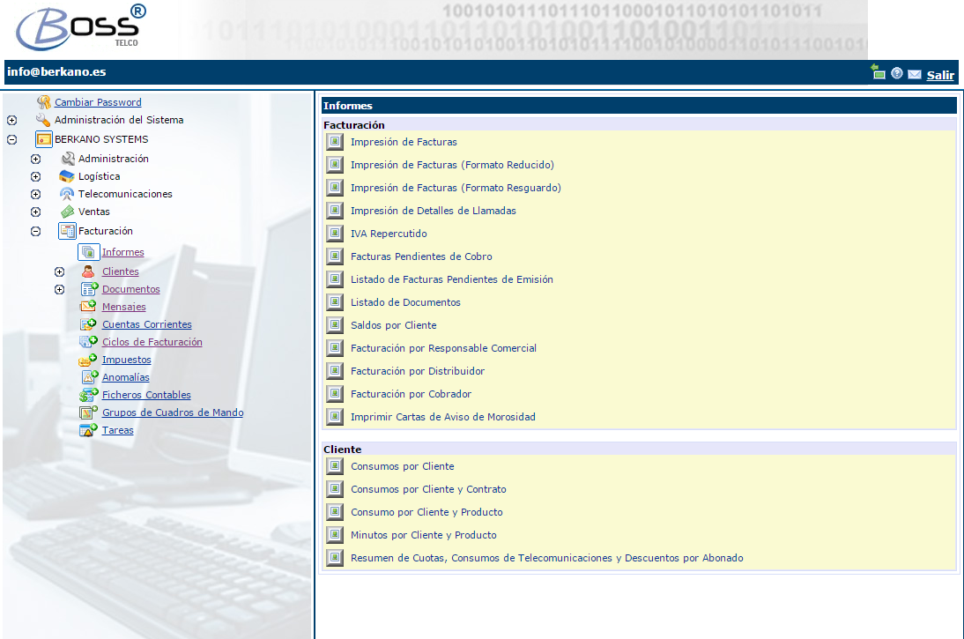
Task: Expand the Clientes tree node
Action: pyautogui.click(x=59, y=271)
